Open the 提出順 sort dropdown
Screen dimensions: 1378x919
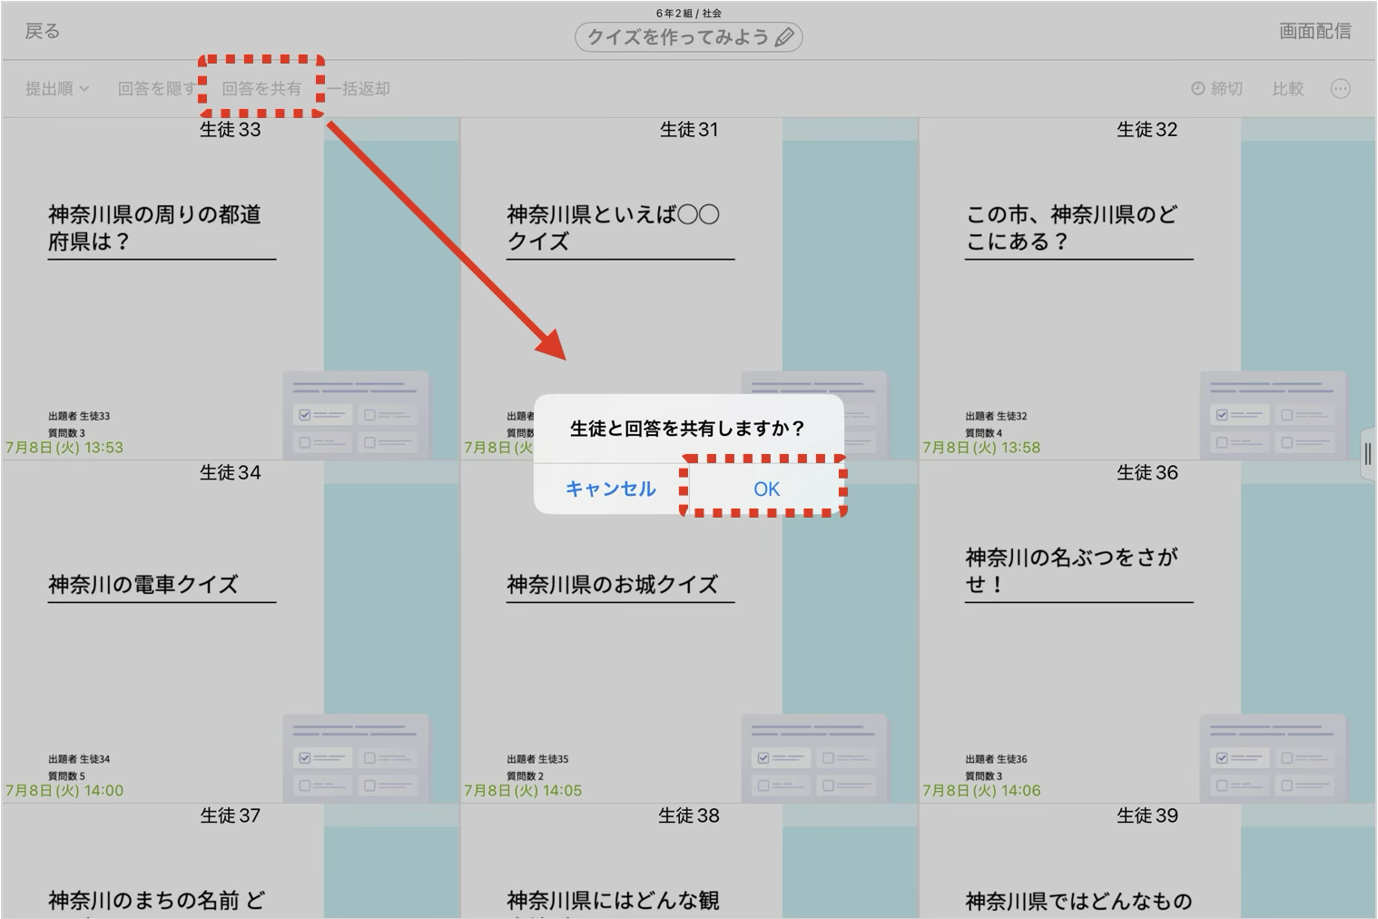(57, 88)
